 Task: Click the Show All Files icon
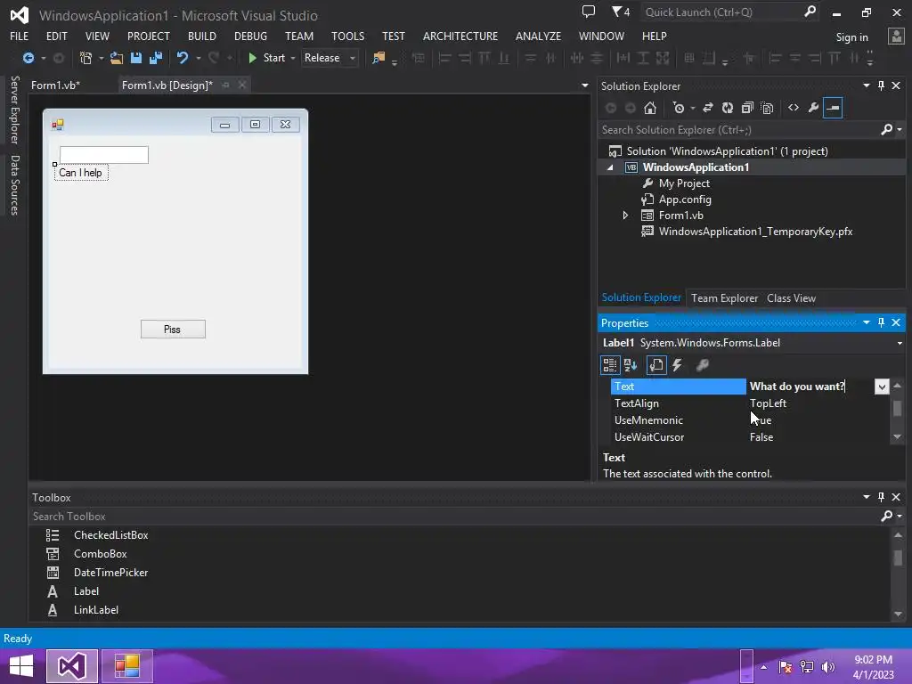(x=767, y=108)
